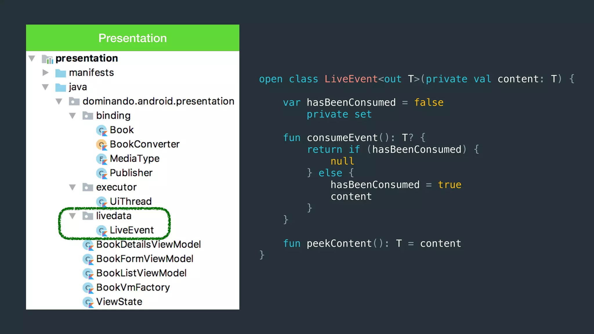594x334 pixels.
Task: Click the BookConverter Kotlin object icon
Action: click(x=102, y=145)
